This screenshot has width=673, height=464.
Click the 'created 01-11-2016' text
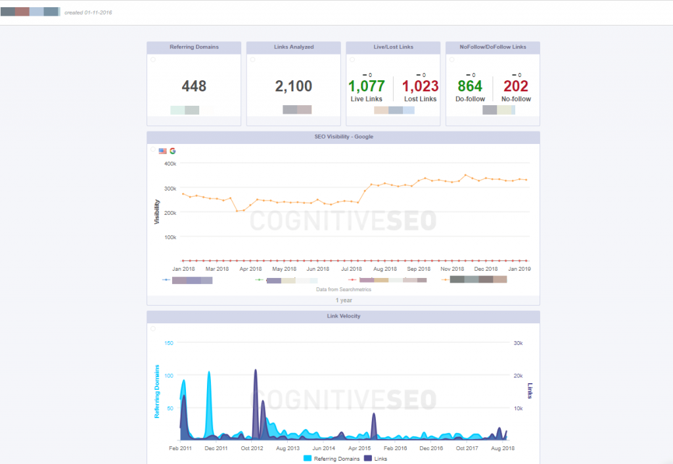click(x=88, y=13)
